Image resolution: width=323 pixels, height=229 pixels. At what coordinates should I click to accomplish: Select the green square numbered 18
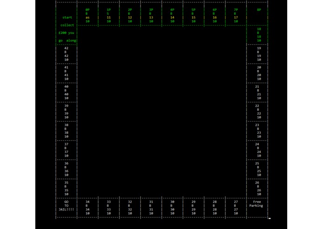tap(257, 35)
